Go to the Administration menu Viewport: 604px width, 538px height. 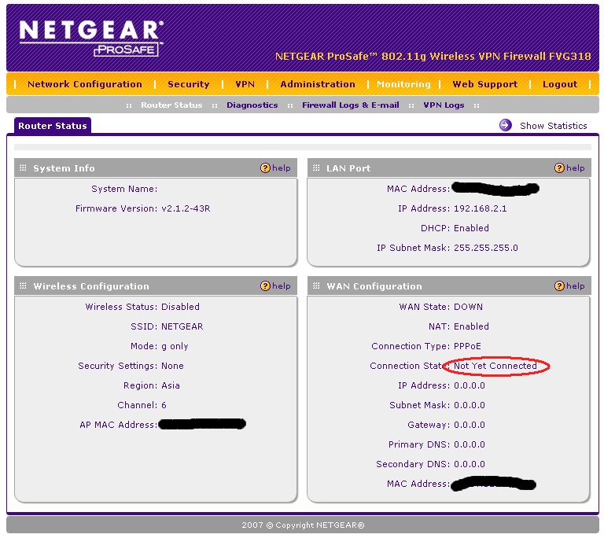point(317,84)
